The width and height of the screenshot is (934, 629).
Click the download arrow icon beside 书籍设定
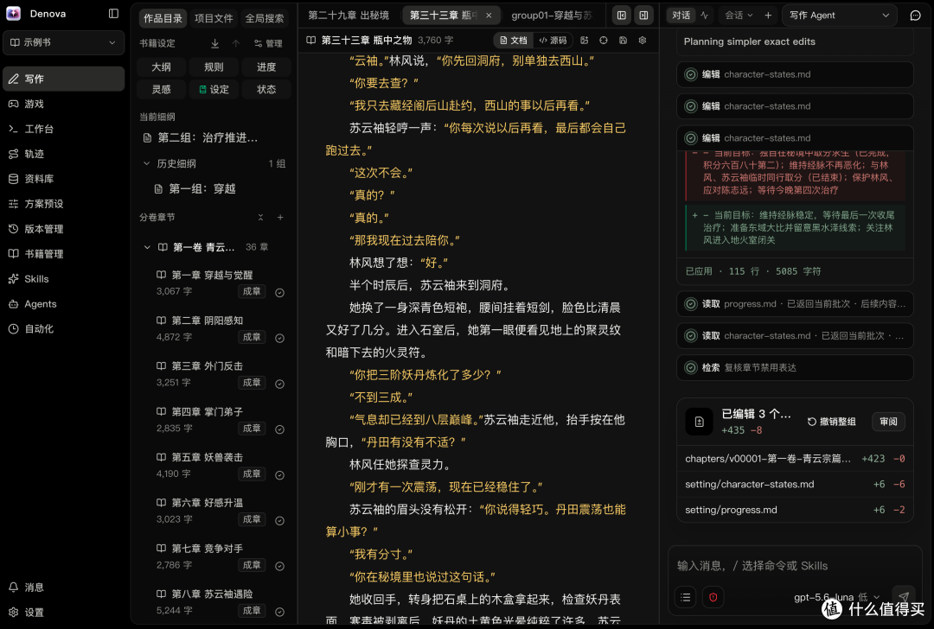click(x=215, y=43)
